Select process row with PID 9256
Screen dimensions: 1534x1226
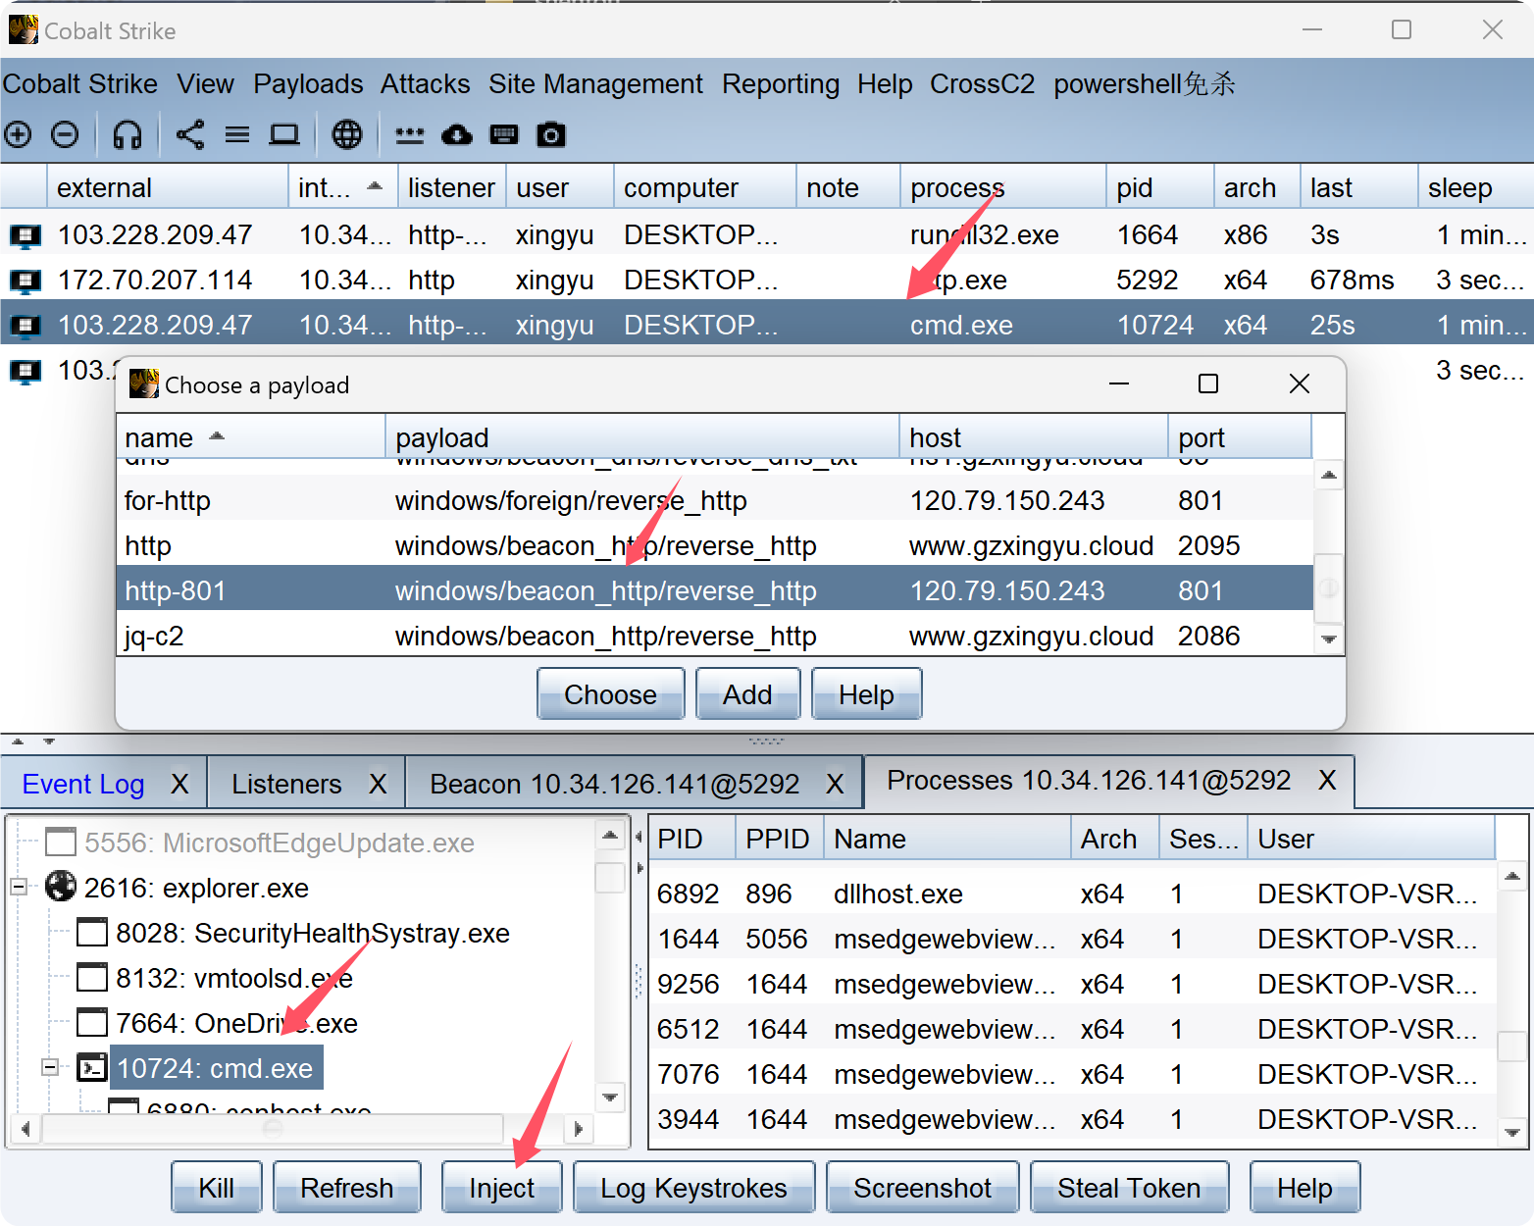pos(1072,984)
